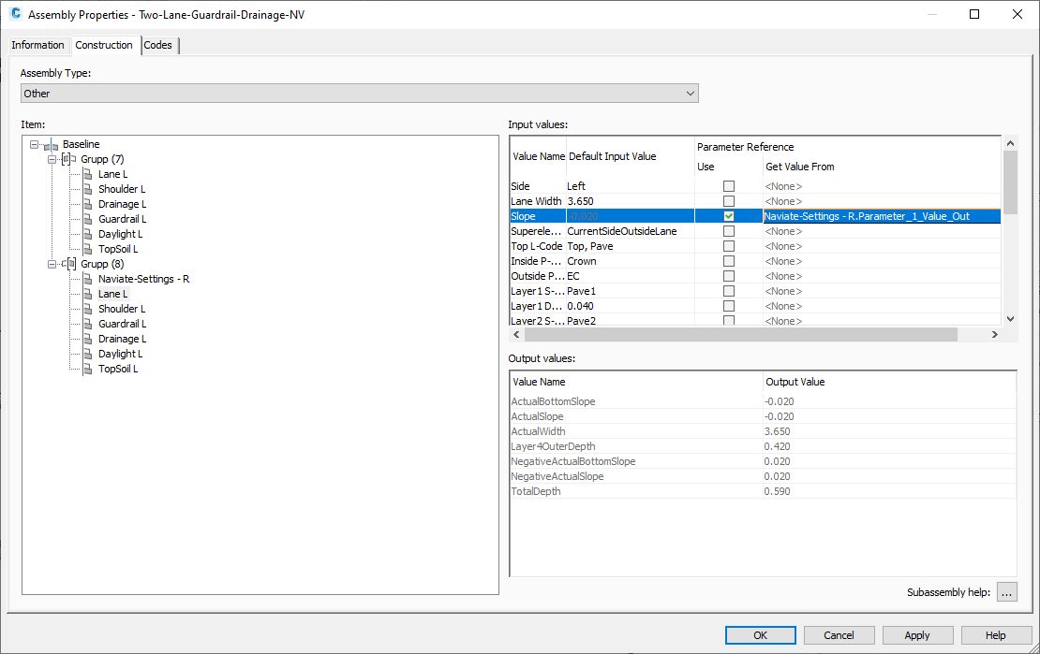Open the Assembly Type dropdown

691,93
